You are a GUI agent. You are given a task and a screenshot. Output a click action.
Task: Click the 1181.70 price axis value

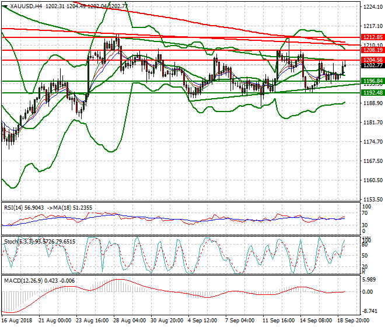373,123
